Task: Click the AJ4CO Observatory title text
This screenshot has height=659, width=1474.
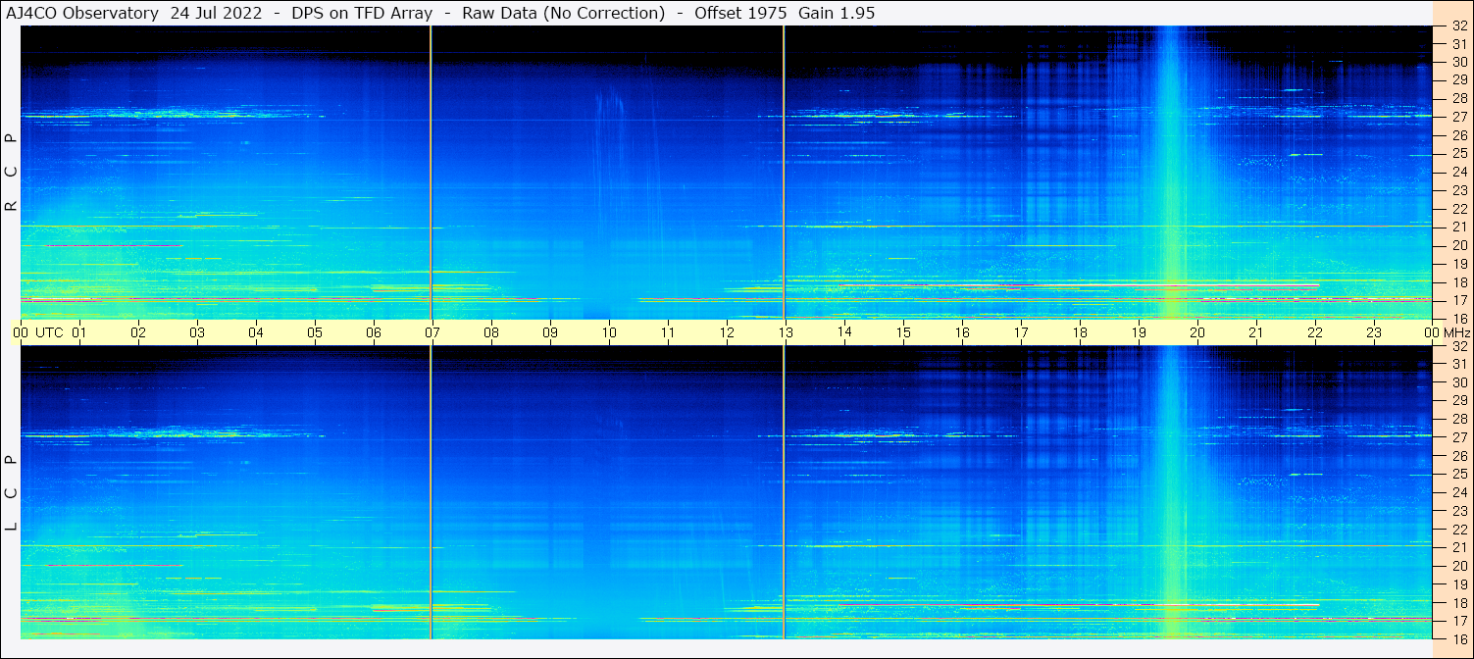Action: (x=82, y=13)
